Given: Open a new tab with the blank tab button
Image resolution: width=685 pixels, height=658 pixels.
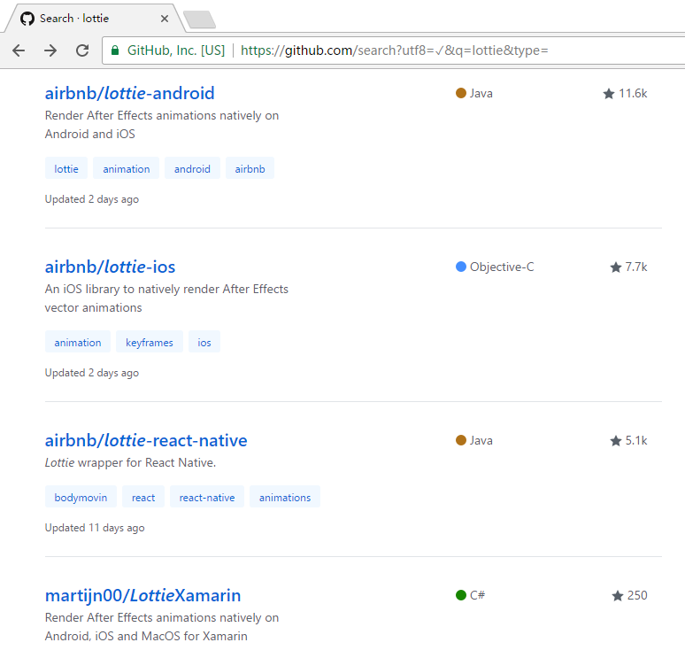Looking at the screenshot, I should tap(199, 19).
